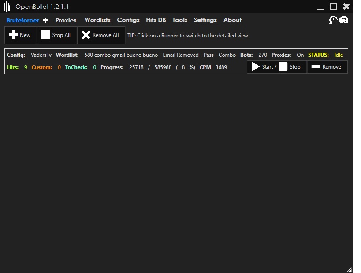Click the total combo count 585988
Viewport: 361px width, 273px height.
click(163, 67)
